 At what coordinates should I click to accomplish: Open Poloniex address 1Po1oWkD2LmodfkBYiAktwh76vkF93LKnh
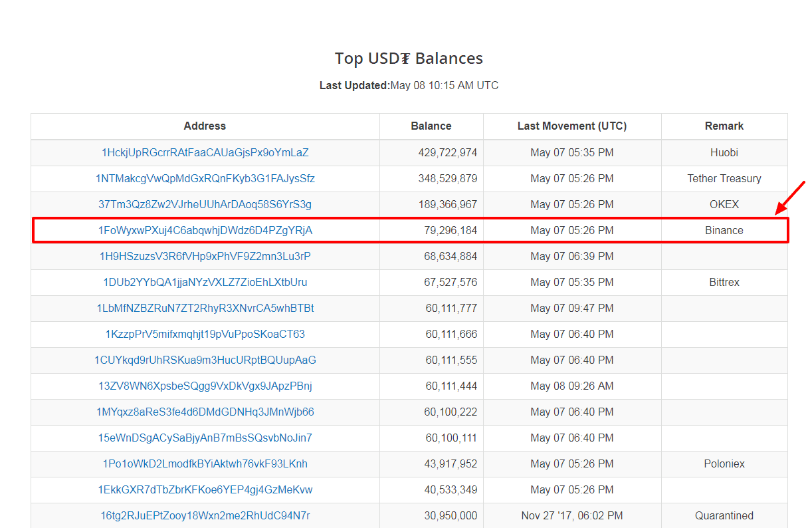pyautogui.click(x=205, y=464)
